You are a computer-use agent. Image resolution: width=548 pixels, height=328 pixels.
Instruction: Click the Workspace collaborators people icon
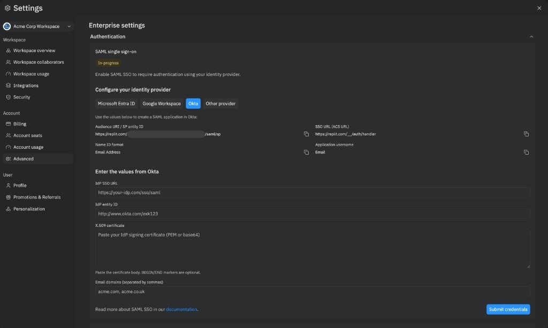pyautogui.click(x=9, y=62)
